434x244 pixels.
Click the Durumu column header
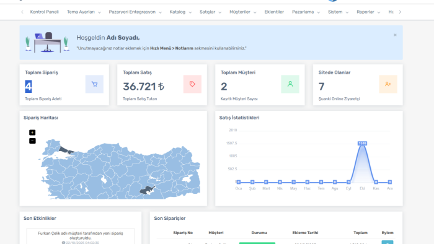259,233
